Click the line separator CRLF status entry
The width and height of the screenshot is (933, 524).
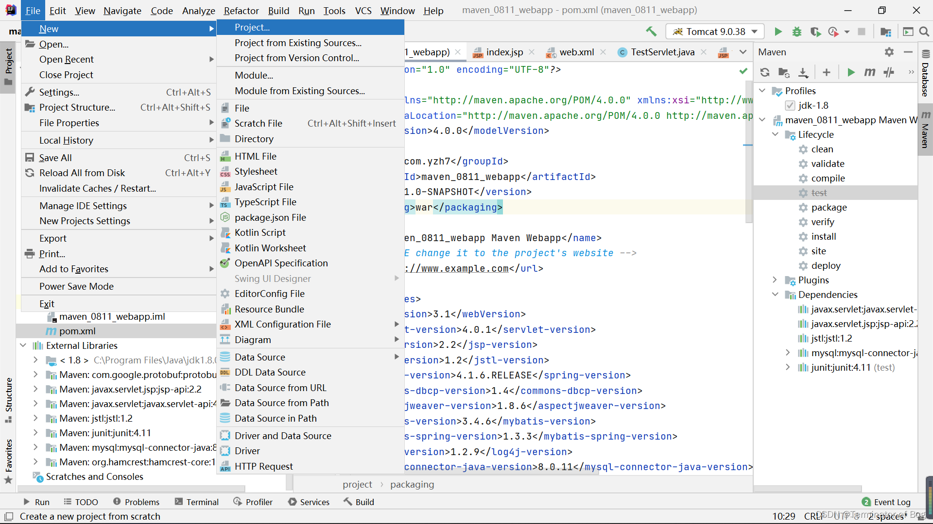point(815,516)
